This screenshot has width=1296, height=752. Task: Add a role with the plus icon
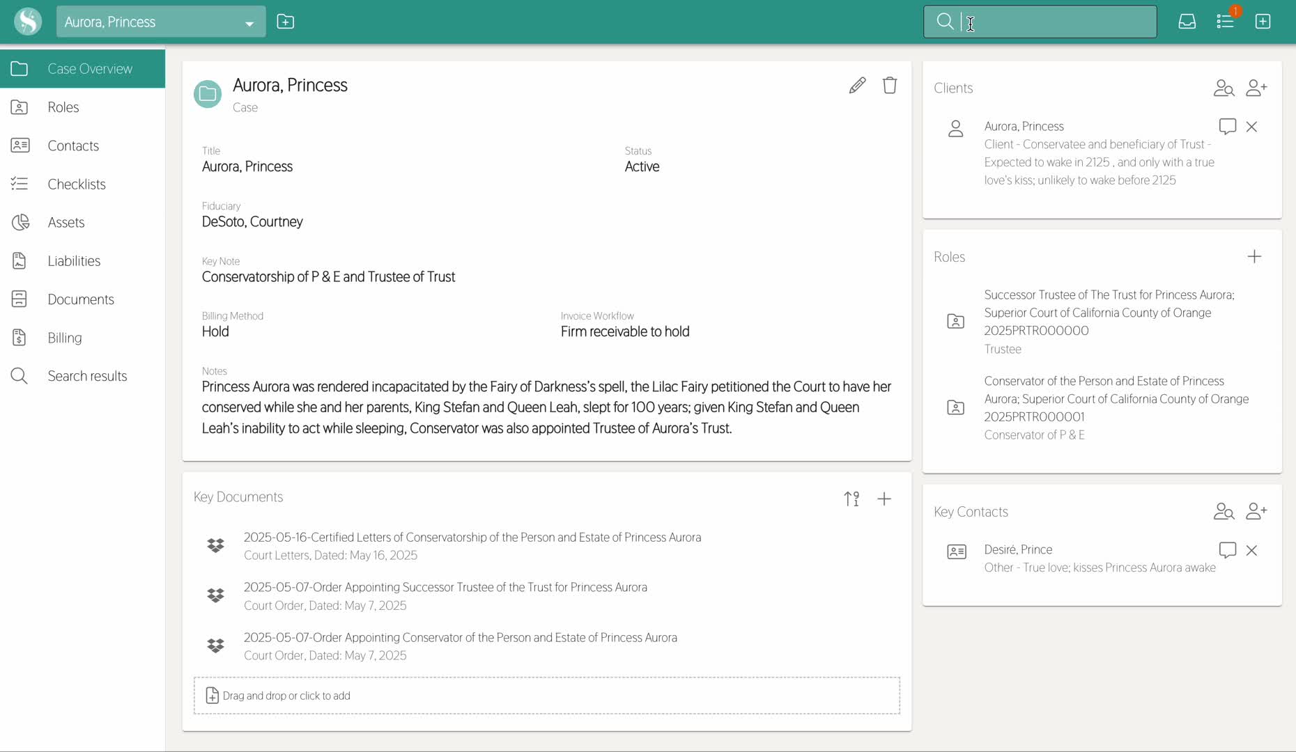click(x=1254, y=256)
